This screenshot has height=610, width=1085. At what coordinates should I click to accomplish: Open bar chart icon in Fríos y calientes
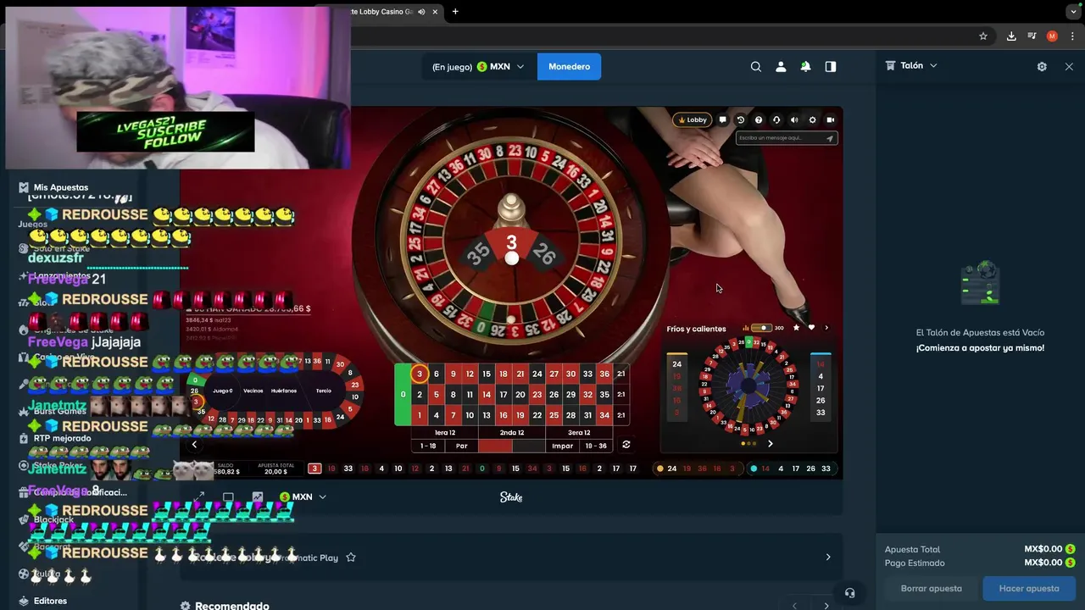point(746,328)
